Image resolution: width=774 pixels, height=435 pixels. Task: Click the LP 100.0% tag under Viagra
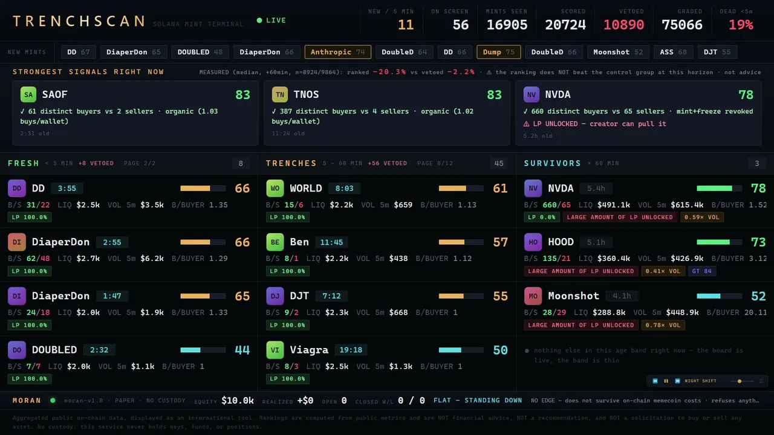point(288,379)
